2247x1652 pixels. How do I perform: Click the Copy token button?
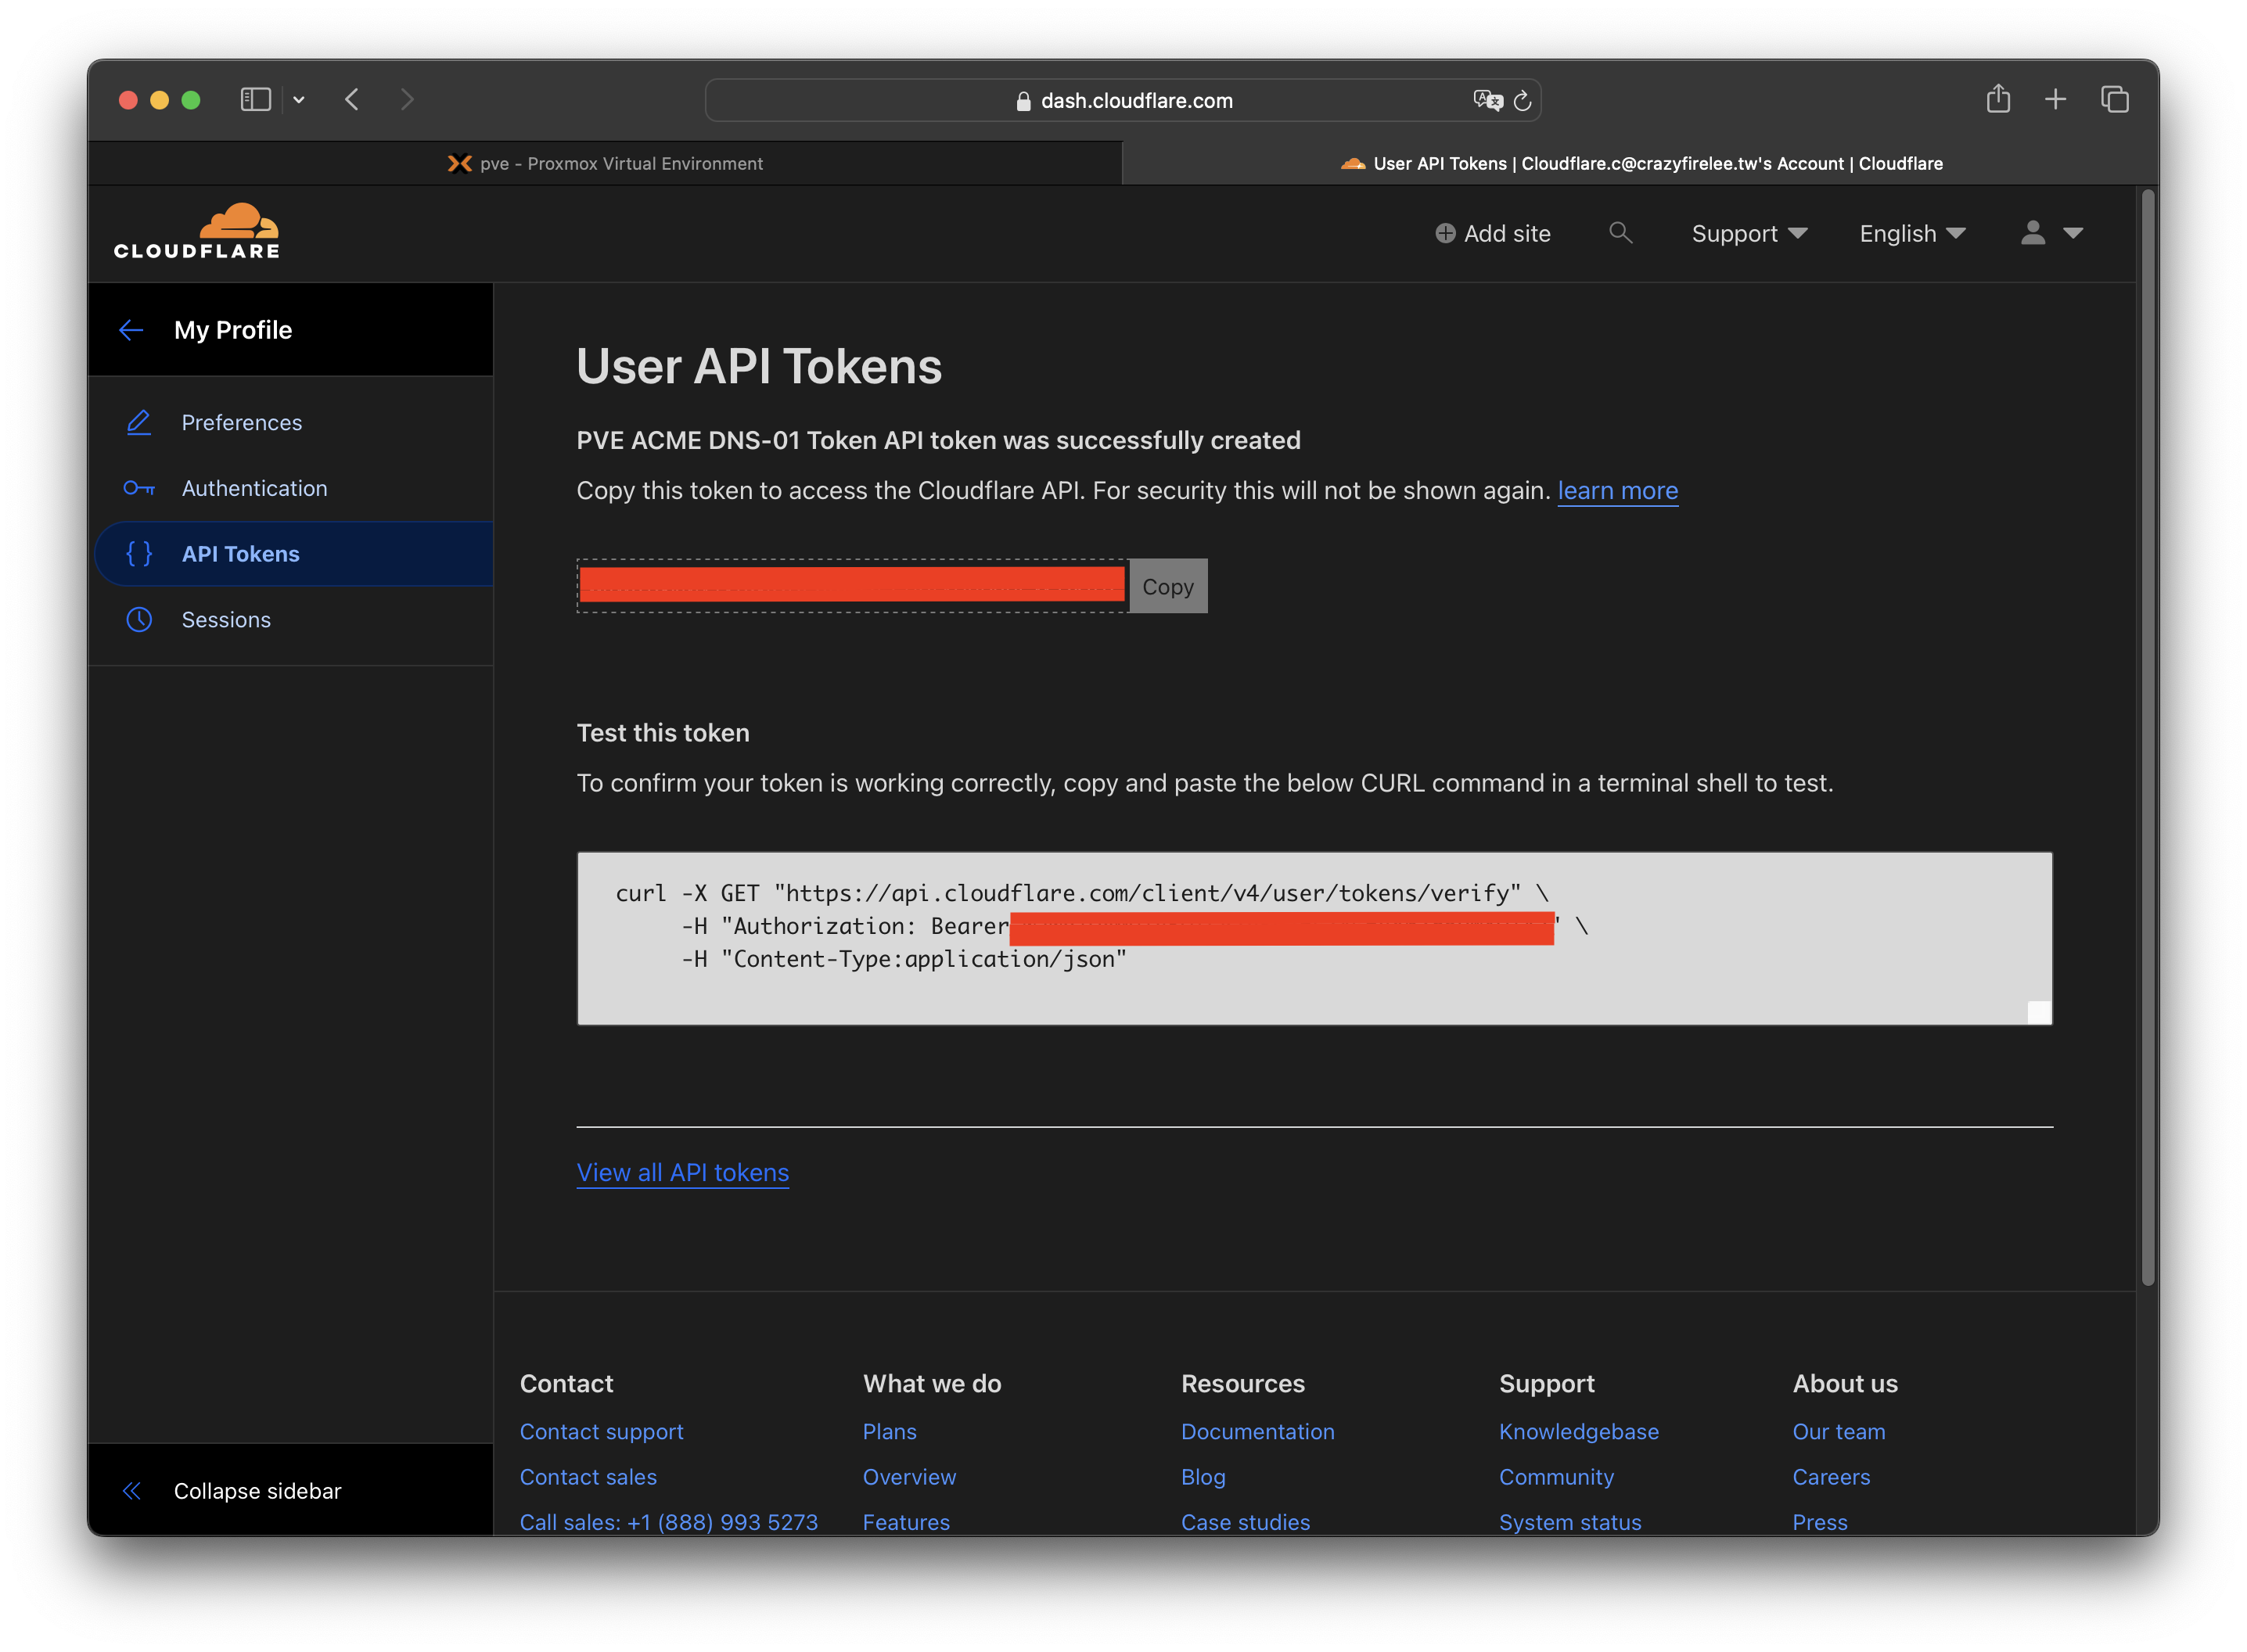tap(1167, 586)
